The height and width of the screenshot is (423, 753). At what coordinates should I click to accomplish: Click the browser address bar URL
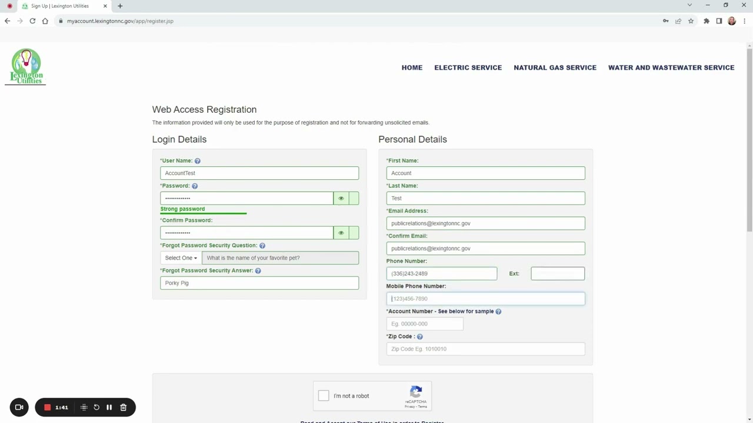[x=120, y=21]
